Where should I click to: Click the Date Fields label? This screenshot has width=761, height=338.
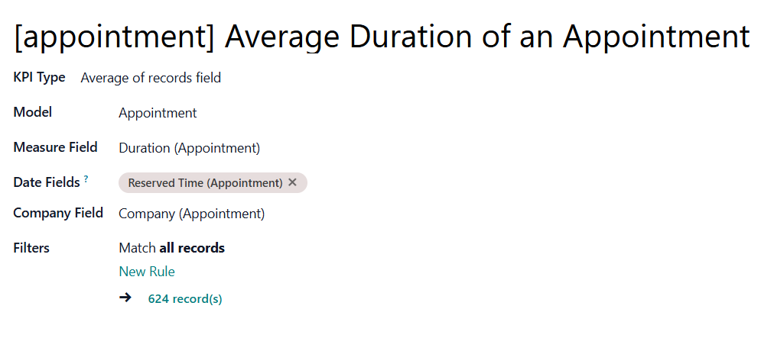point(47,182)
